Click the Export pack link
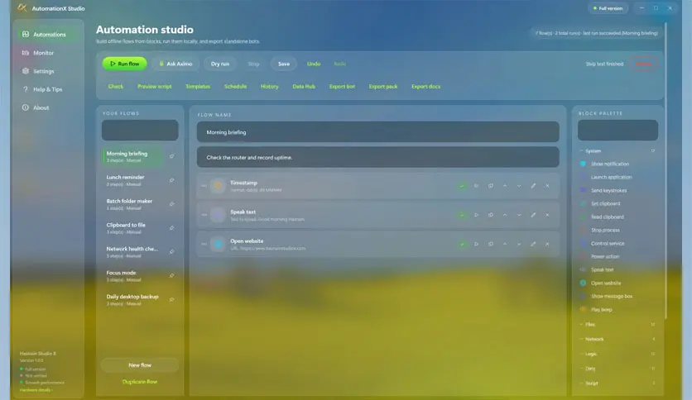Screen dimensions: 692x400 pos(383,86)
